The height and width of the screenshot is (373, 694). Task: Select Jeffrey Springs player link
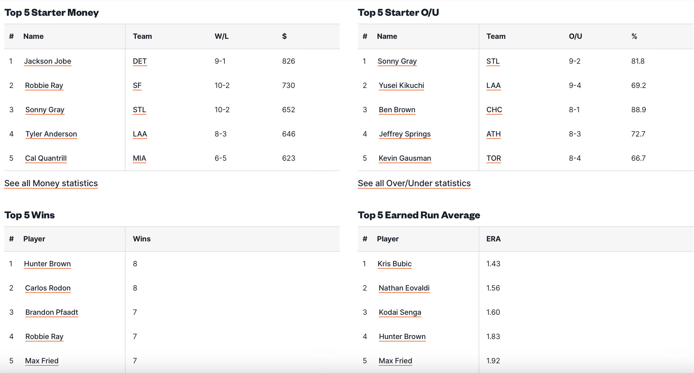[405, 134]
